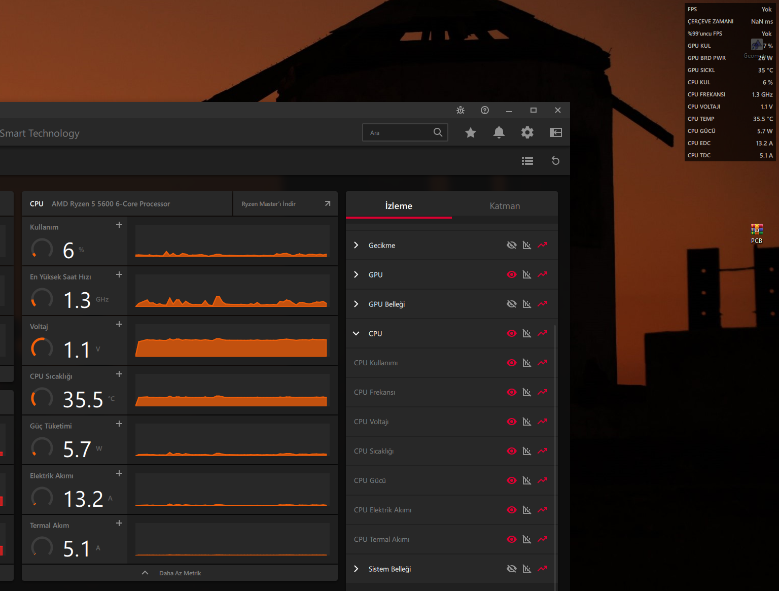Show GPU Belleği overlay eye toggle

[x=512, y=304]
